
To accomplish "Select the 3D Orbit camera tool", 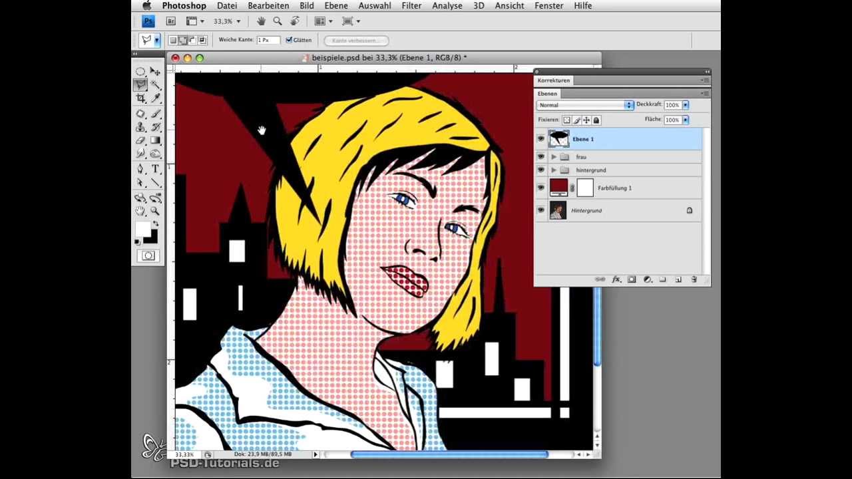I will click(x=155, y=198).
